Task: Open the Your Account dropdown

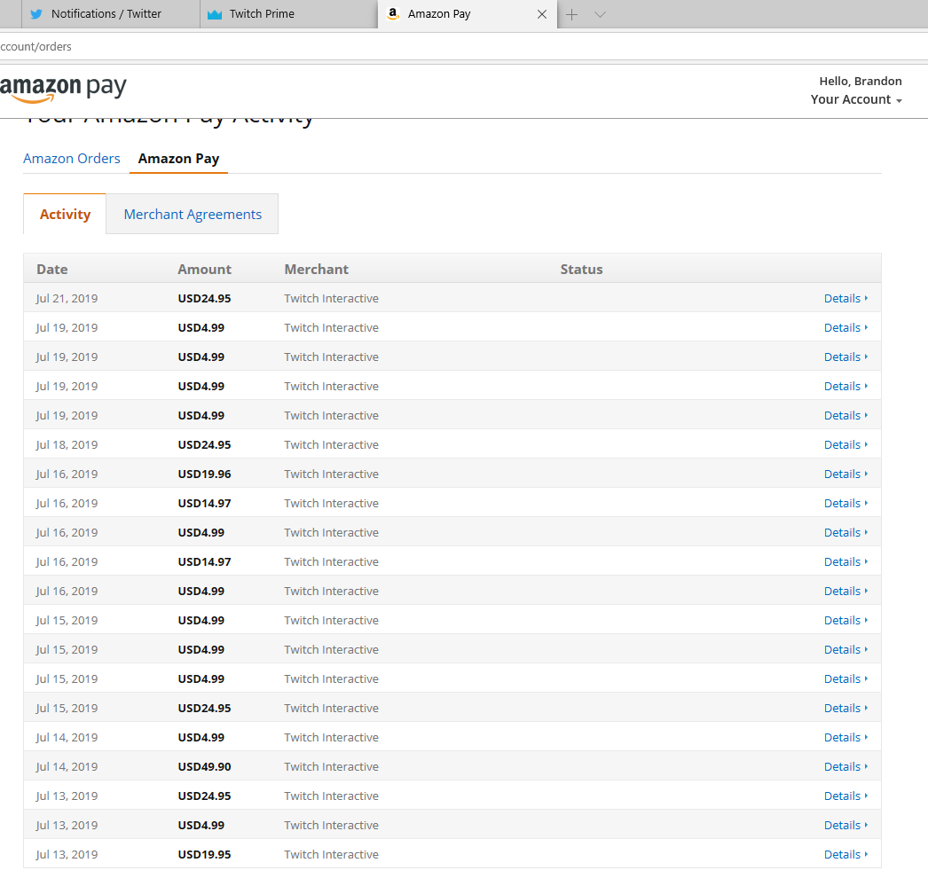Action: (856, 99)
